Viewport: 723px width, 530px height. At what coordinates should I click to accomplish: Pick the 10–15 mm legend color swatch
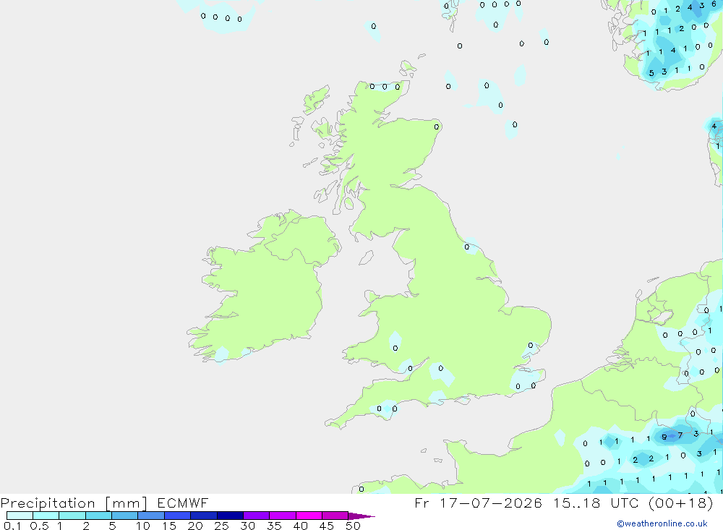[151, 516]
